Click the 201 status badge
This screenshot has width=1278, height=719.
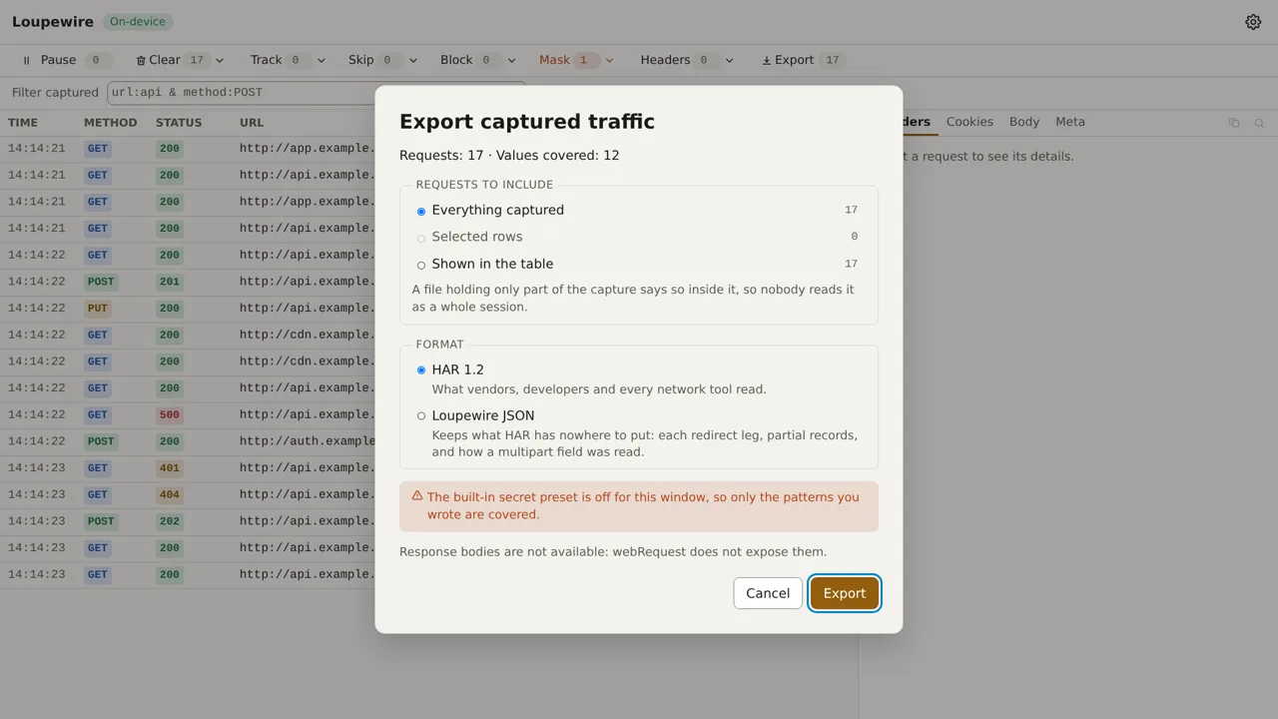coord(170,282)
